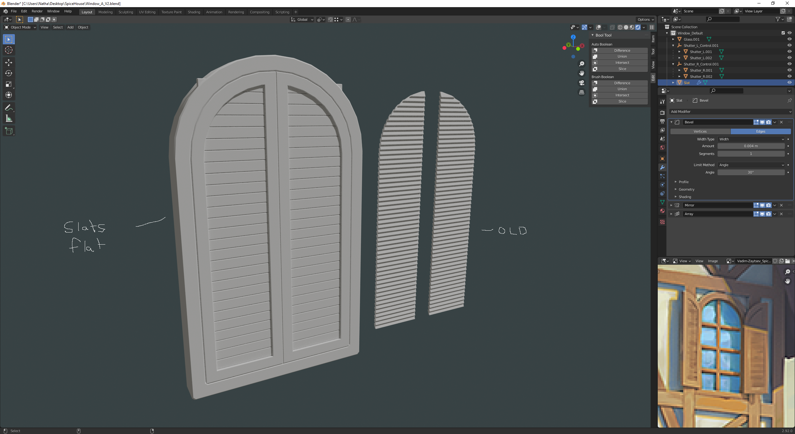Expand the Geometry section in Bevel
Screen dimensions: 795x434
pos(686,189)
